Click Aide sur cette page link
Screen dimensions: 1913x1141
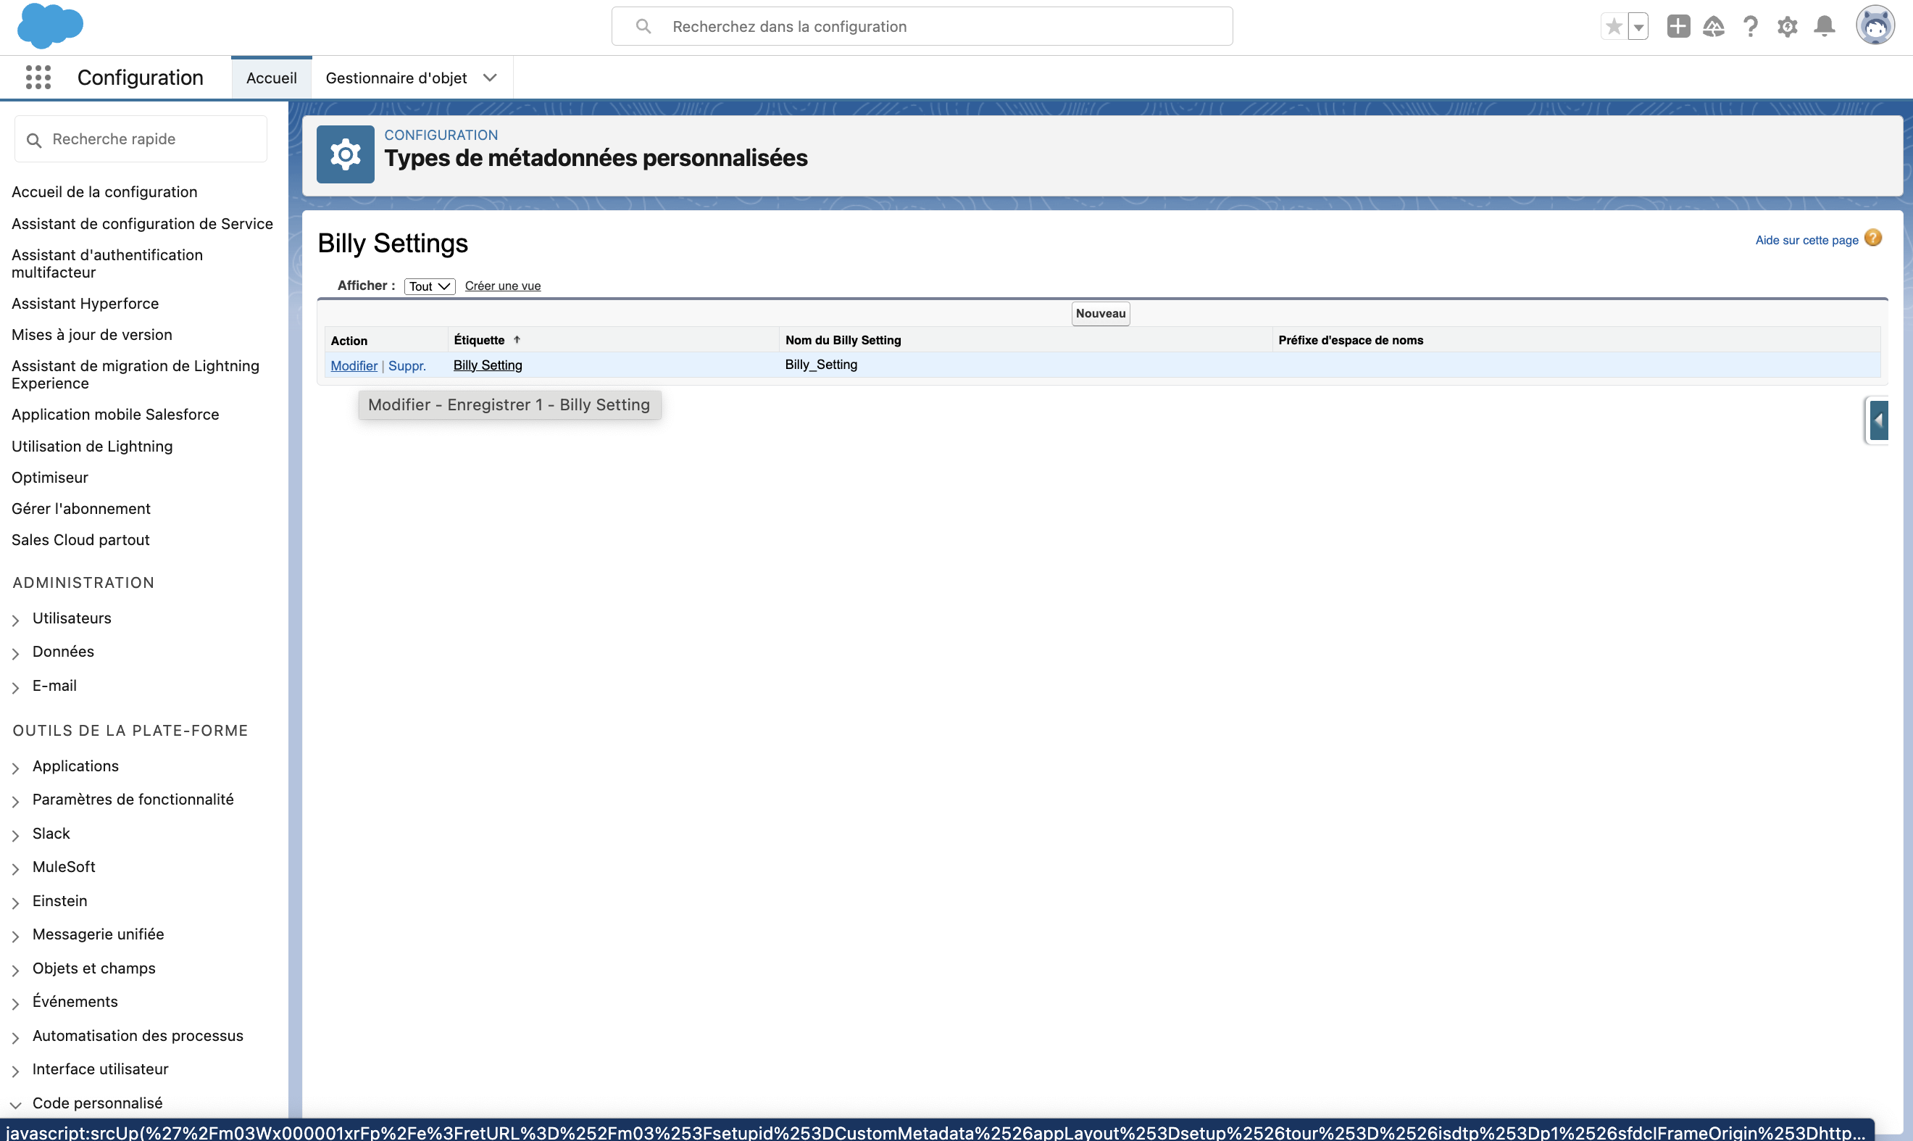click(x=1806, y=240)
